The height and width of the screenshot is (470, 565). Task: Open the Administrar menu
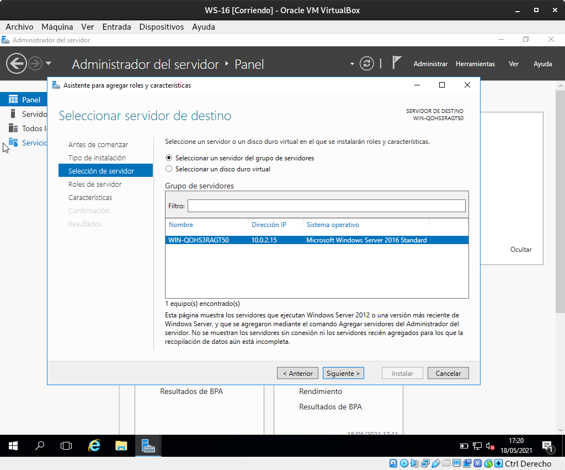(430, 64)
